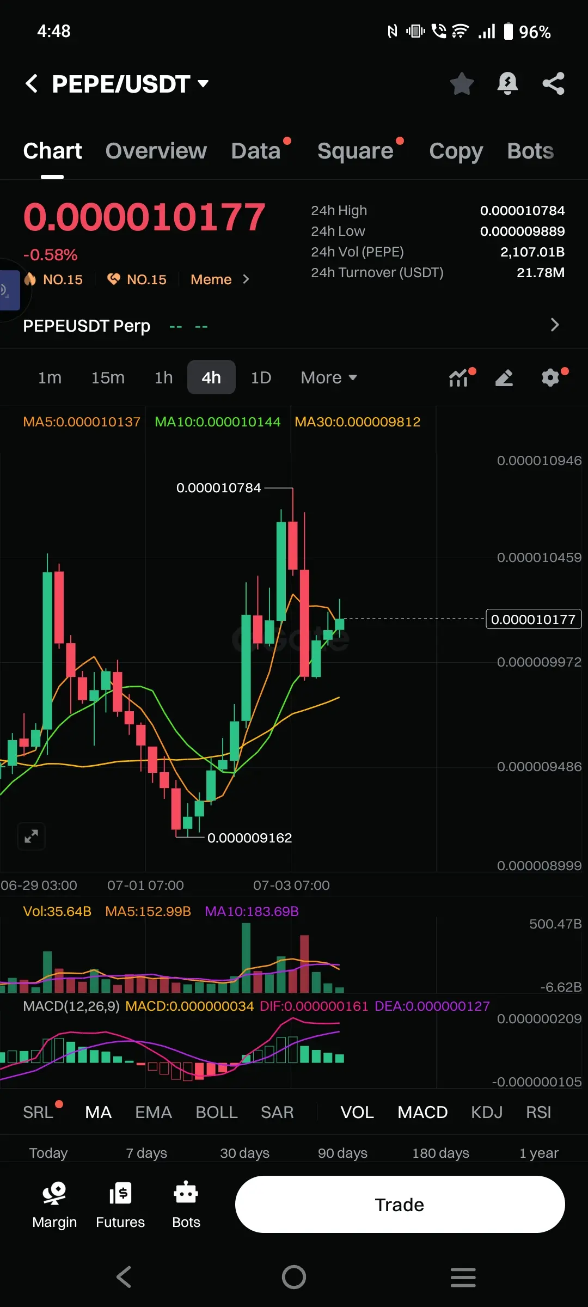
Task: Tap the partially hidden side widget icon
Action: point(10,290)
